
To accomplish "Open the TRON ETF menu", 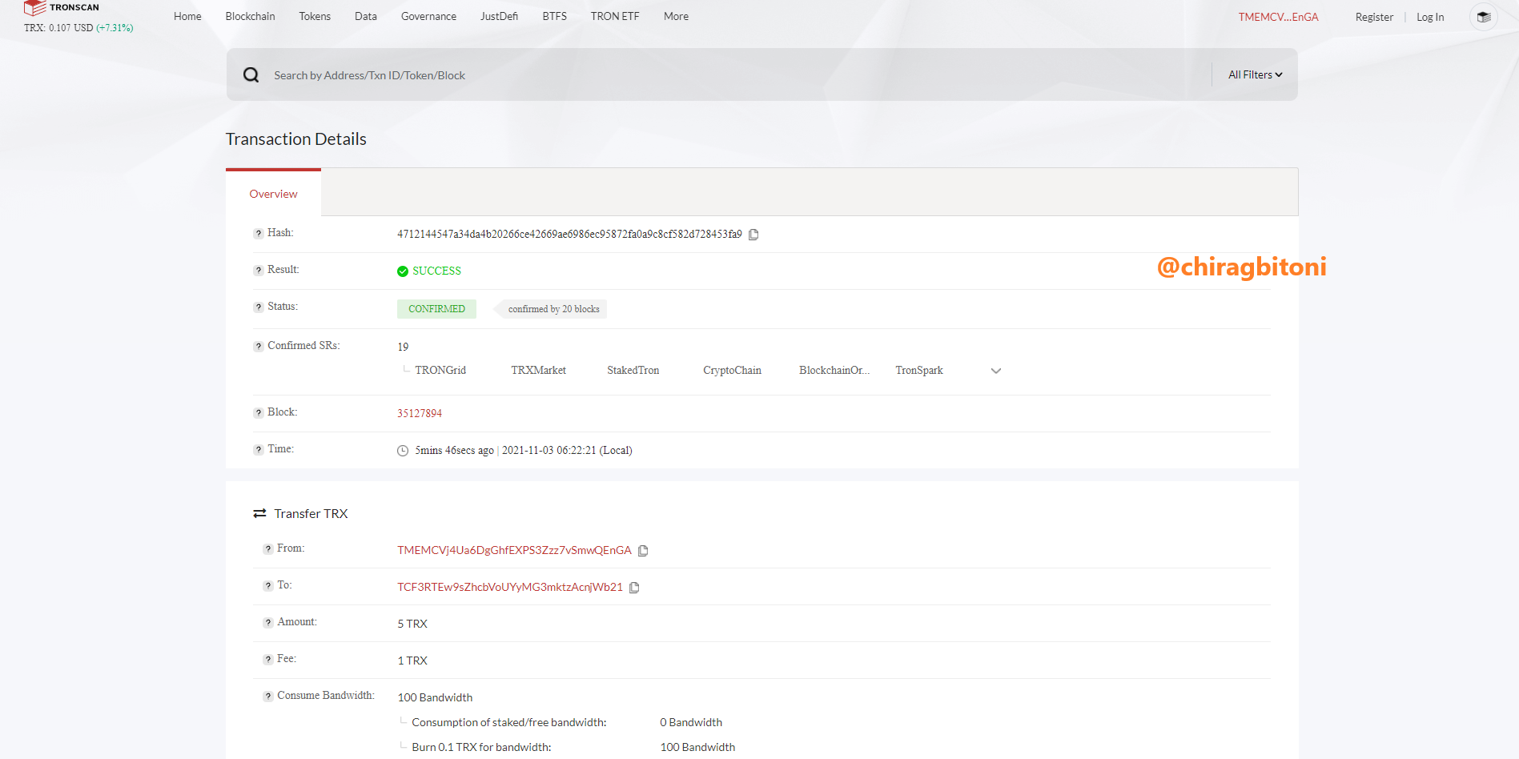I will click(615, 16).
